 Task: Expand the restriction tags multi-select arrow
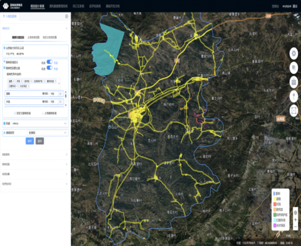pyautogui.click(x=59, y=83)
